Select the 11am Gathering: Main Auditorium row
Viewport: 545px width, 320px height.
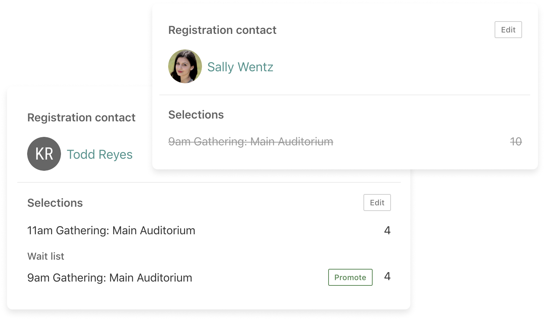tap(111, 230)
